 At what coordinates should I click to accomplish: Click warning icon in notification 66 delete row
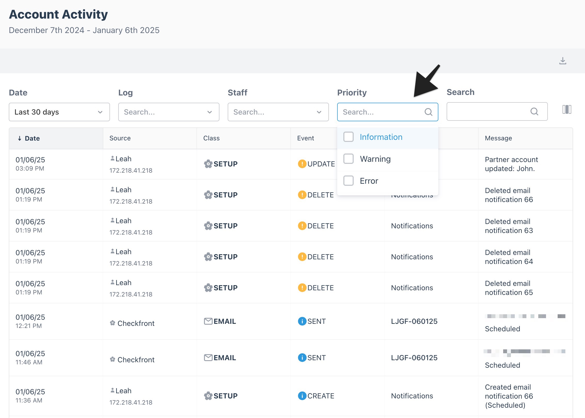point(302,195)
